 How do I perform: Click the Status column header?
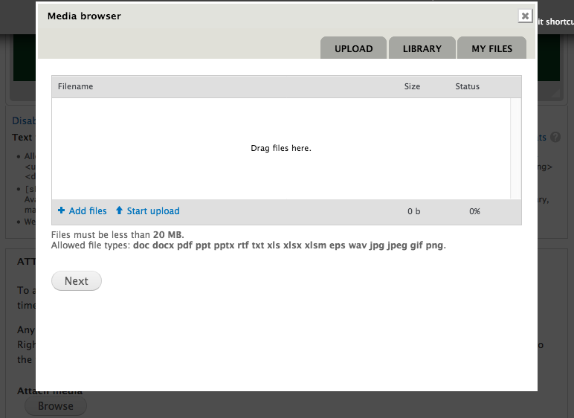467,86
